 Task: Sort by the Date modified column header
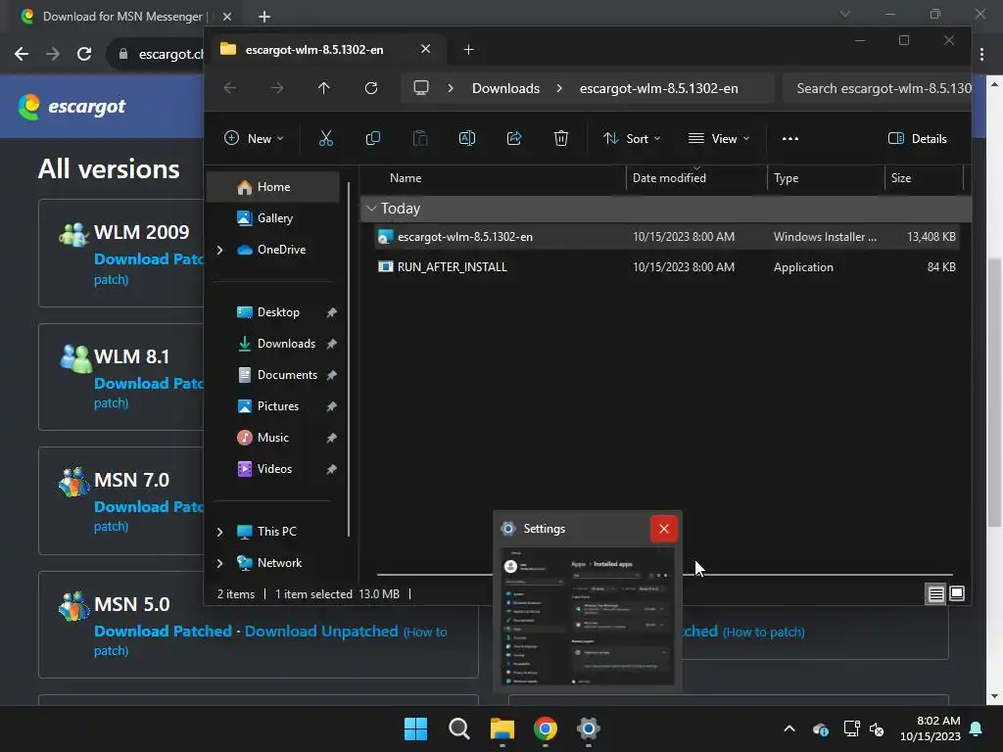(x=669, y=178)
